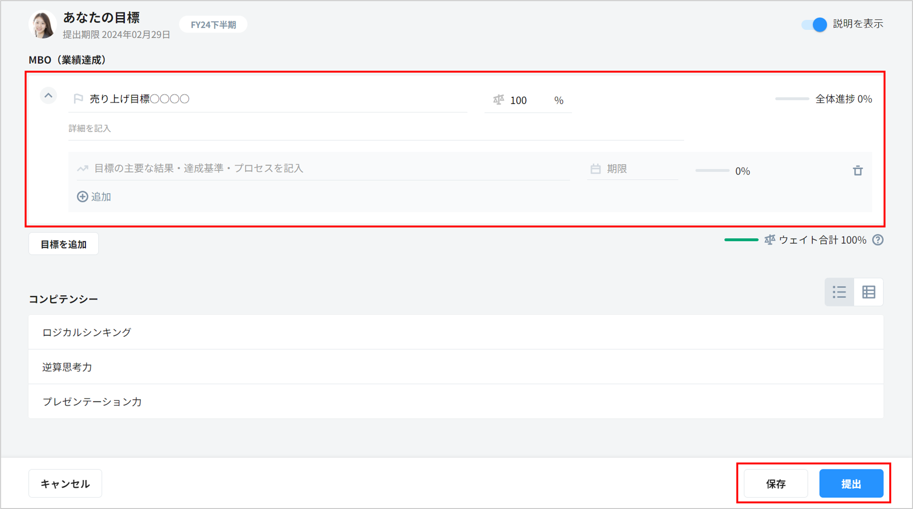The height and width of the screenshot is (509, 913).
Task: Toggle the 説明を表示 switch
Action: pos(814,25)
